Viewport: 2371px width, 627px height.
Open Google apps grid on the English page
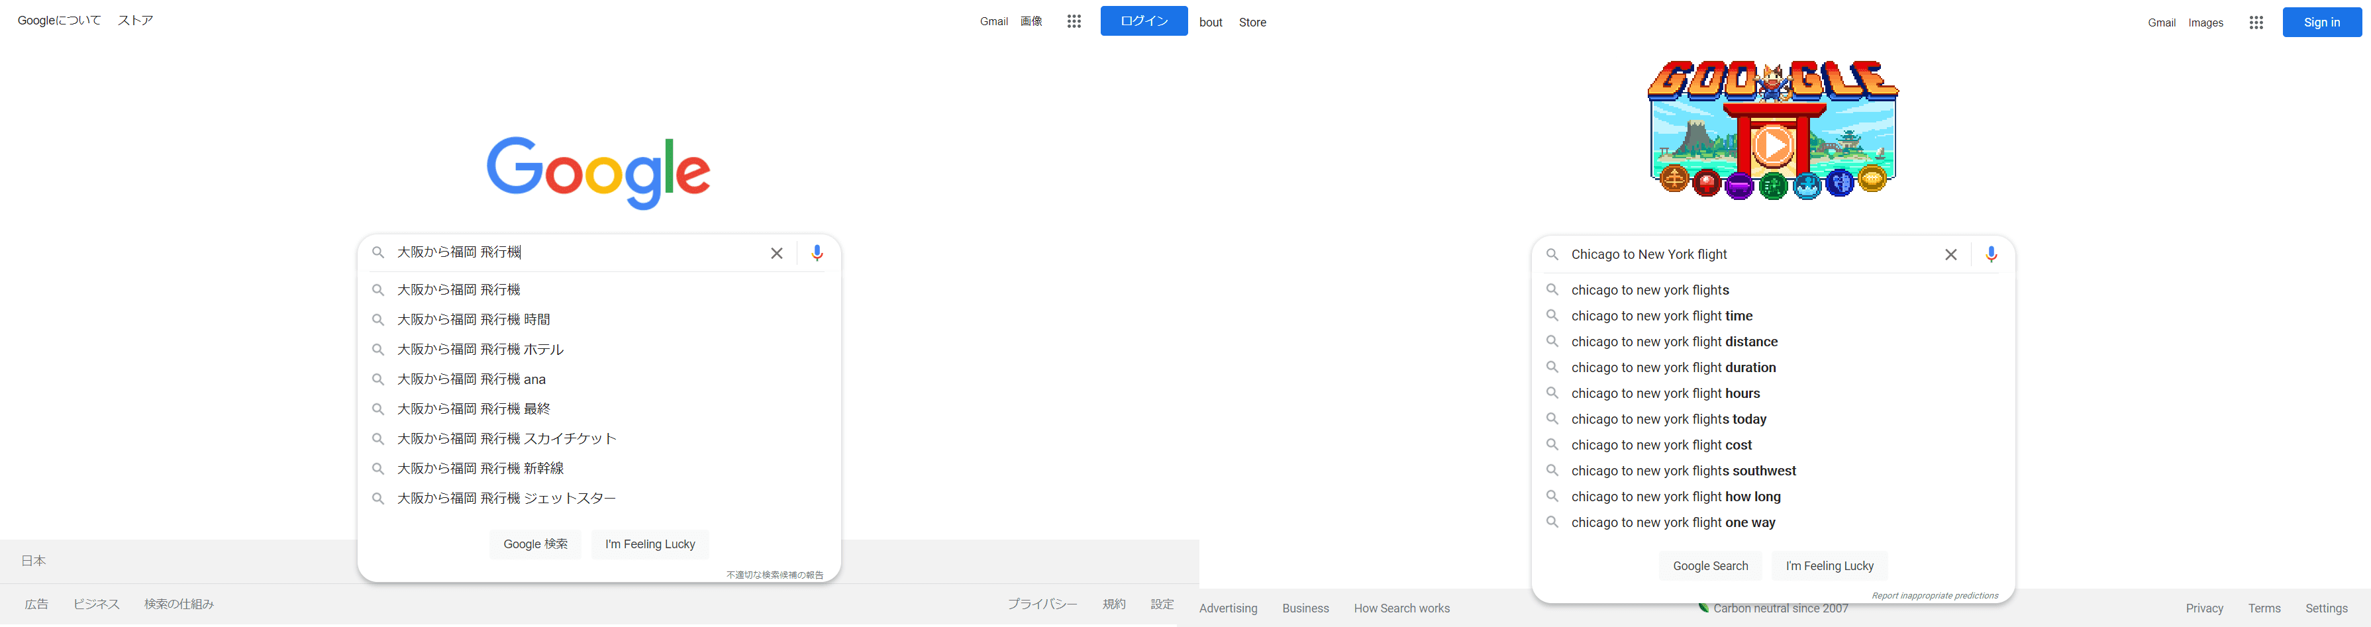coord(2255,22)
